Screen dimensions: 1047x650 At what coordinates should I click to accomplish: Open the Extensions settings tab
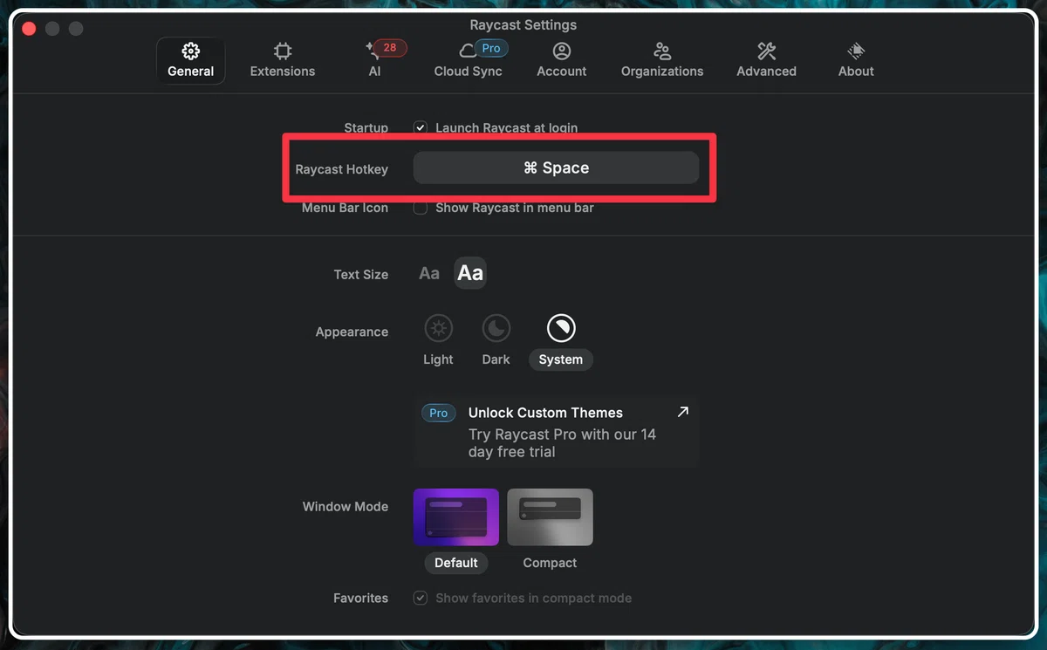[x=282, y=60]
